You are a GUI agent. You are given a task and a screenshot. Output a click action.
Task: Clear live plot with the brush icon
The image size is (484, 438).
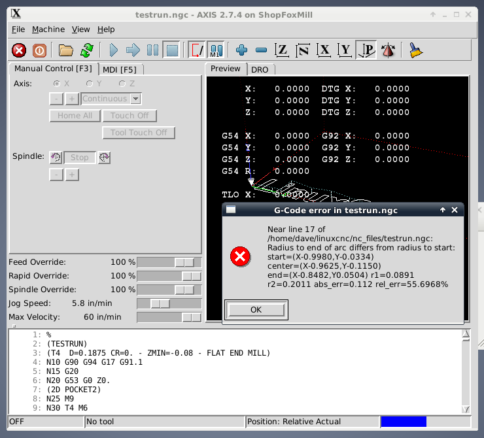click(x=416, y=50)
